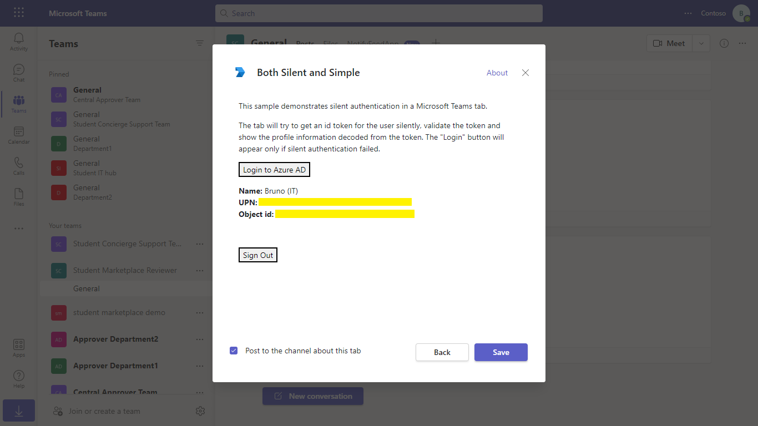This screenshot has height=426, width=758.
Task: Click the Sign Out button
Action: (258, 255)
